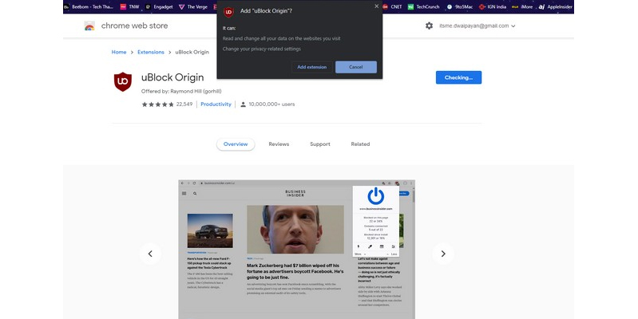Click the blue power icon in preview

pos(376,196)
